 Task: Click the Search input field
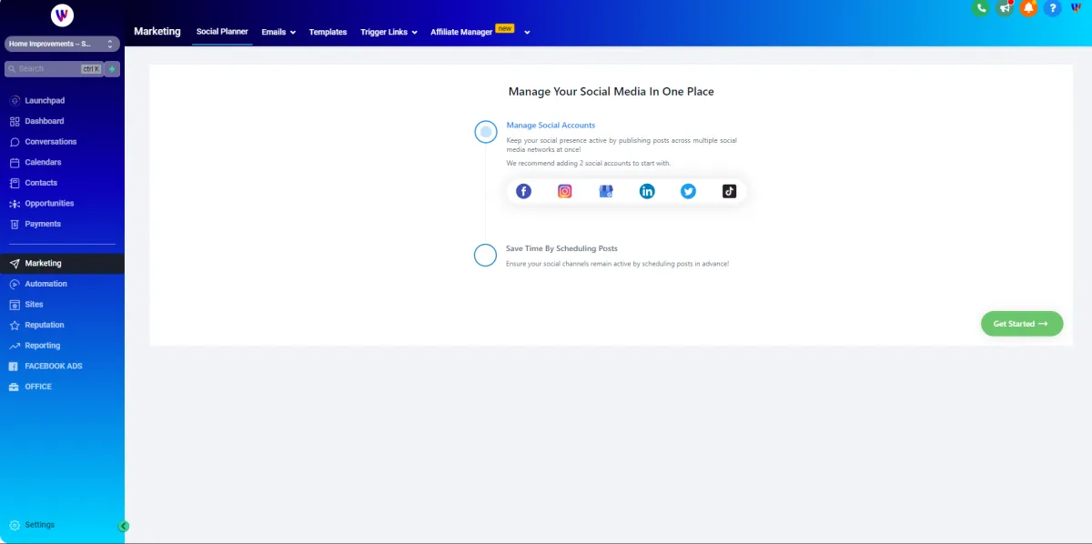tap(55, 68)
